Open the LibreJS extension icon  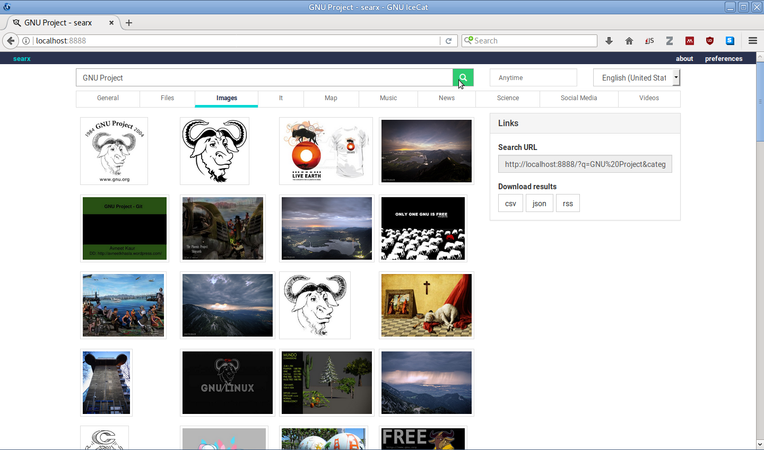point(649,41)
